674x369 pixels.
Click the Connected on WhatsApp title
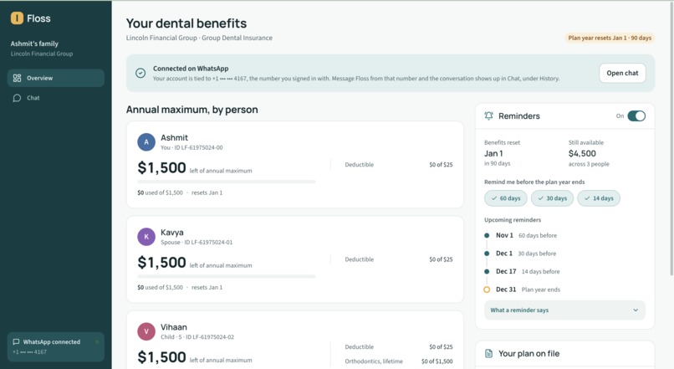pos(191,69)
